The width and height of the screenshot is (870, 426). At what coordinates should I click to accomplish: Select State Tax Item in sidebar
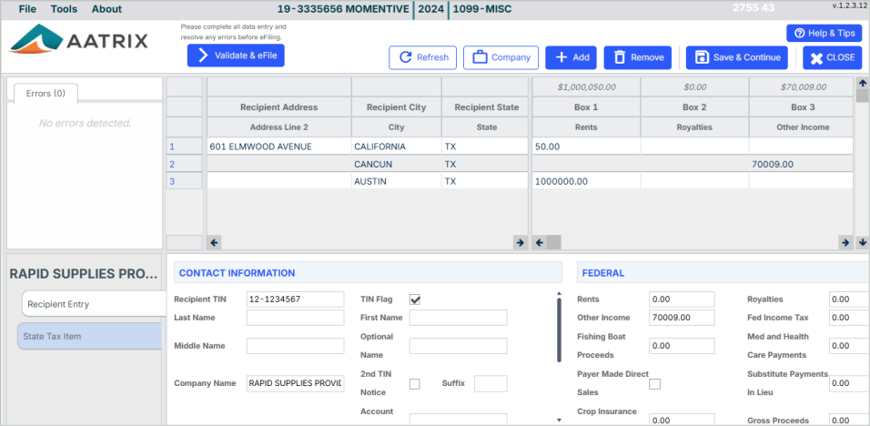click(91, 336)
